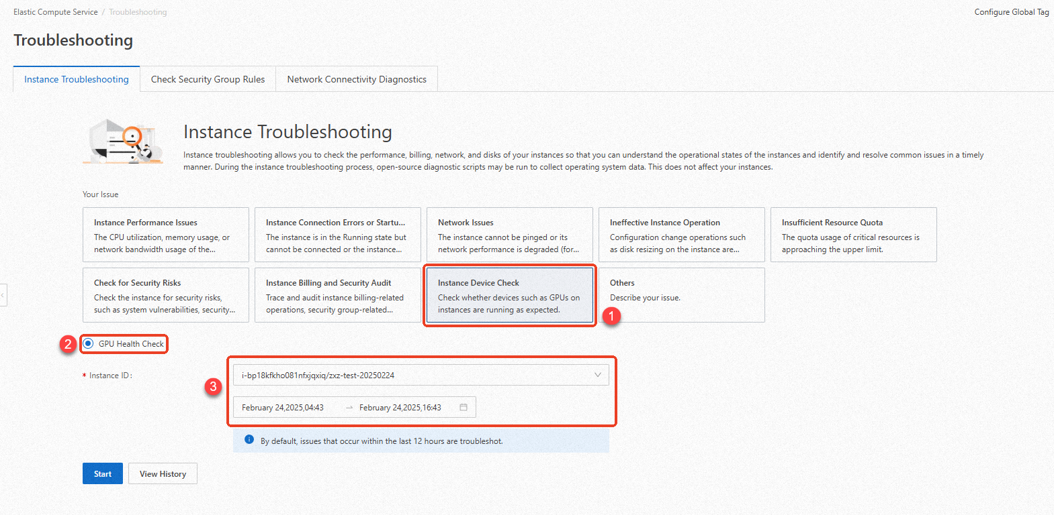Open the Instance Troubleshooting tab

point(77,79)
